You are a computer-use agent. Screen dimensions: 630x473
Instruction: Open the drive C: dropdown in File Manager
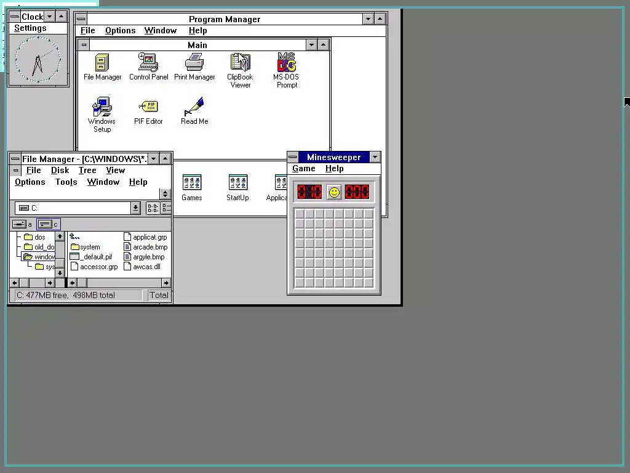click(135, 208)
